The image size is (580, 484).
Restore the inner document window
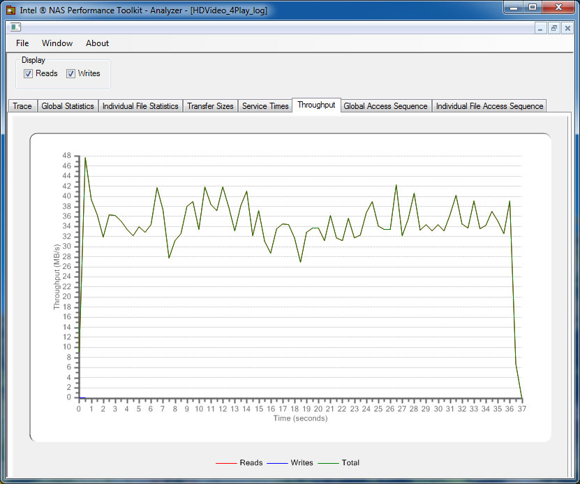554,29
